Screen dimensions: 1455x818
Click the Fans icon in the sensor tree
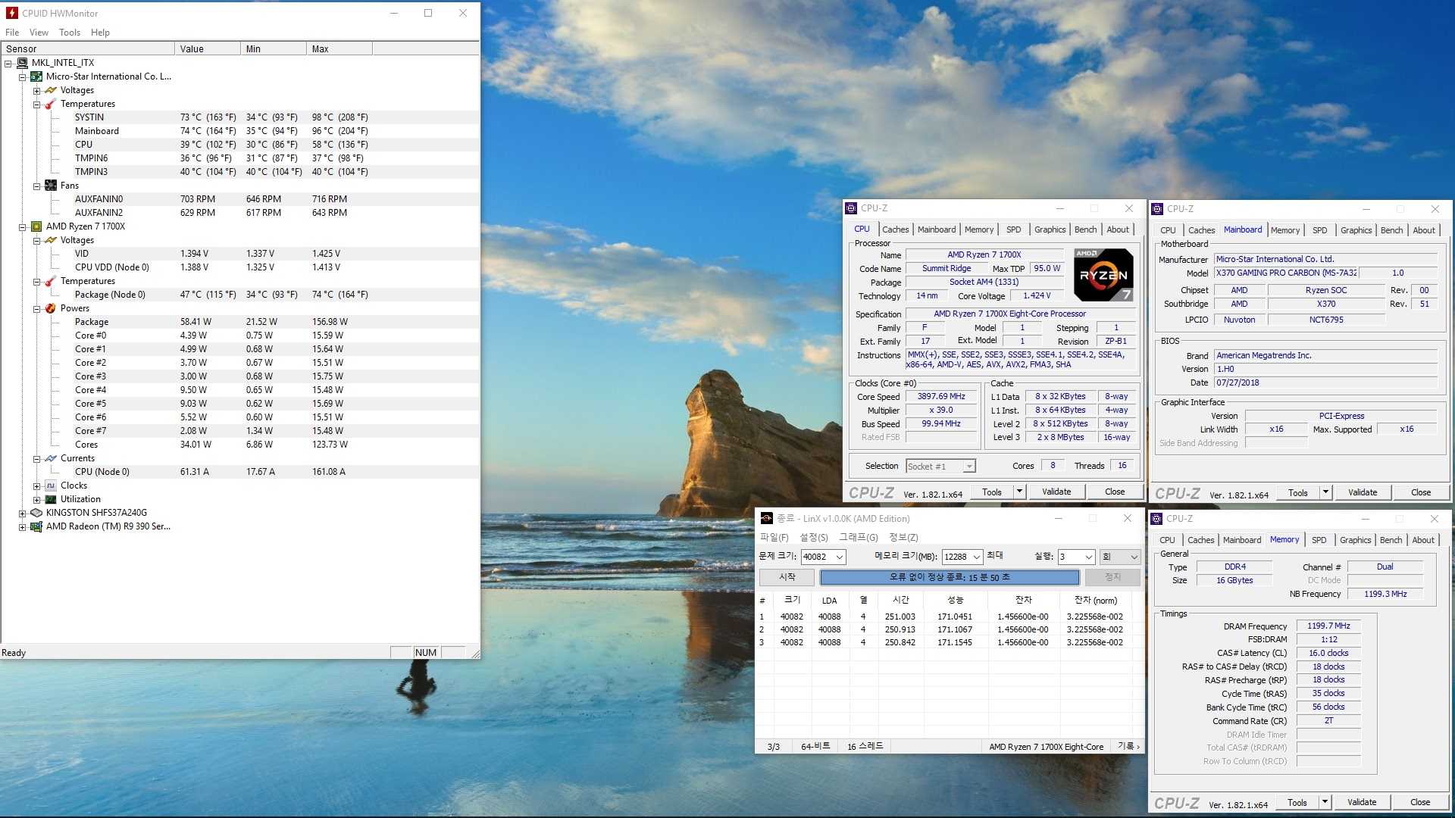[51, 186]
